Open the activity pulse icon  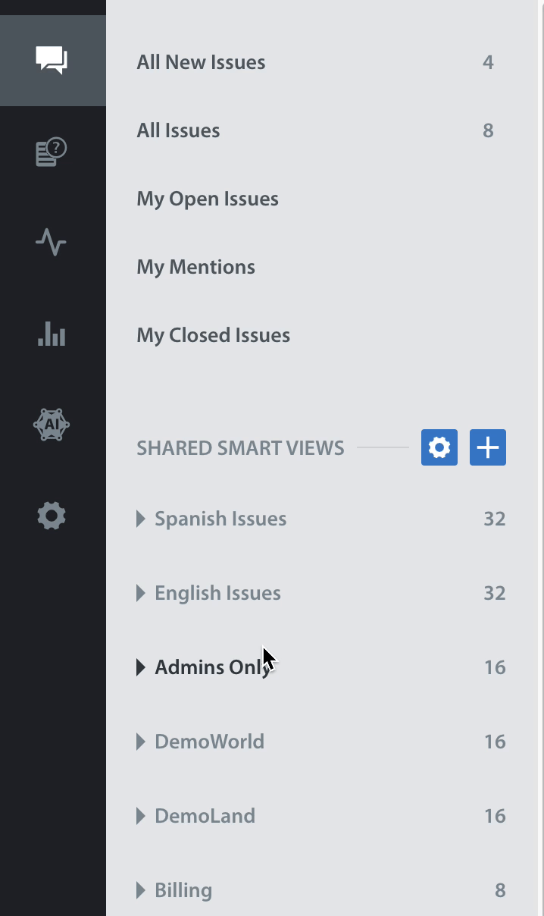[51, 243]
